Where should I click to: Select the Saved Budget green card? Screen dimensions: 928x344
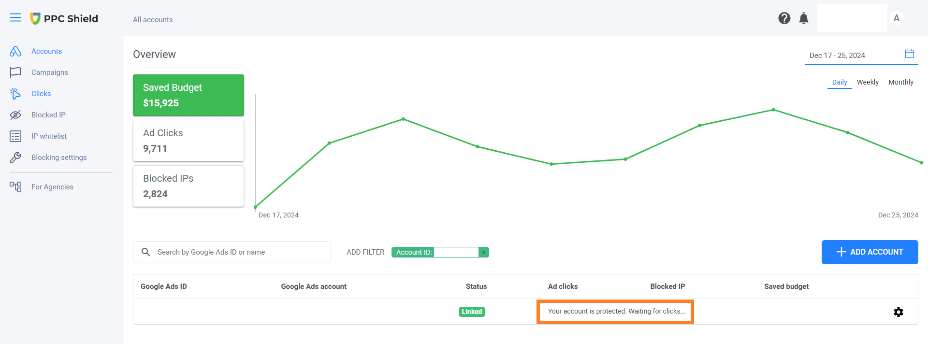click(188, 95)
